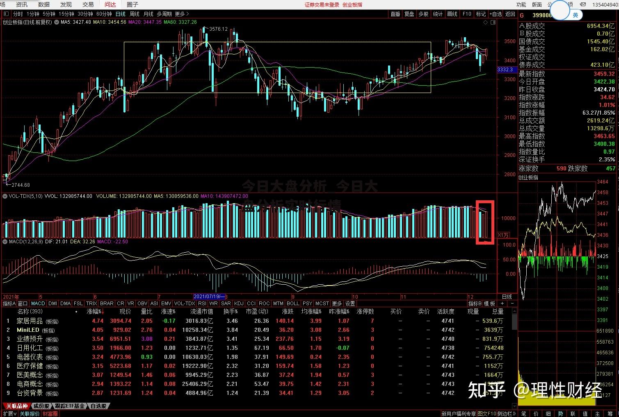Select the OBV indicator toggle
This screenshot has width=619, height=417.
(142, 304)
